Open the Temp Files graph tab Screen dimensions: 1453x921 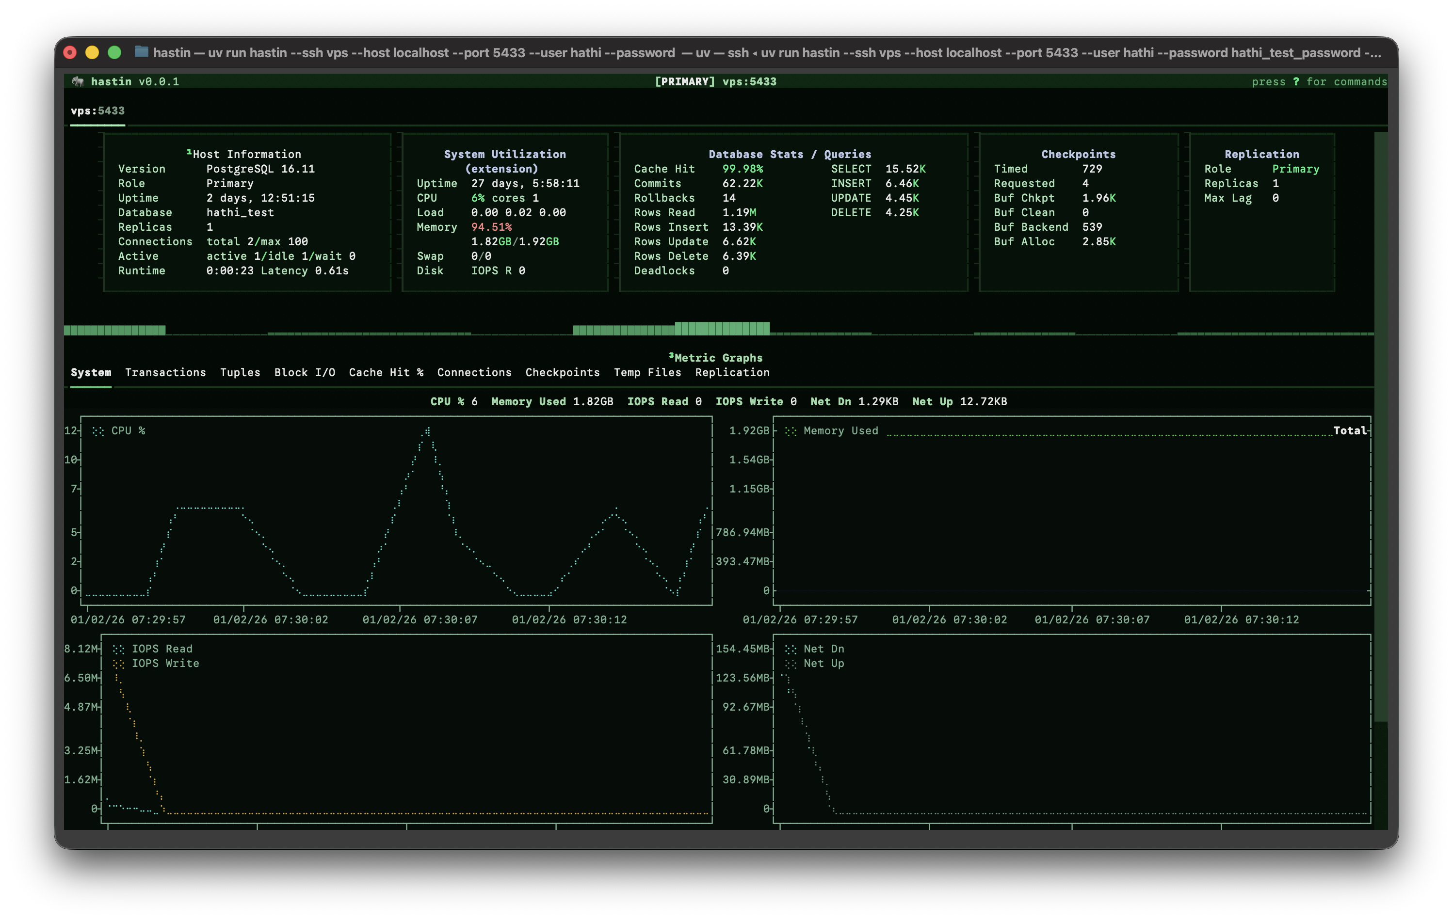pyautogui.click(x=647, y=372)
